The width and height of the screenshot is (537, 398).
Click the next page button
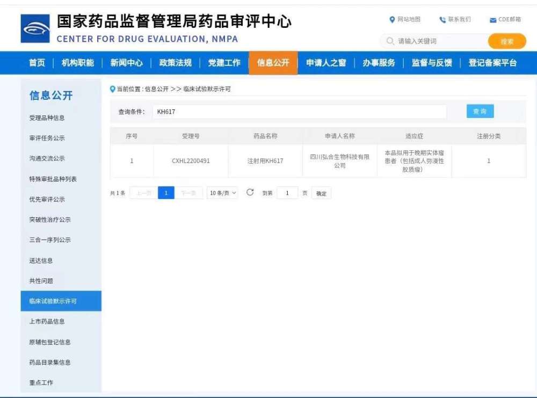tap(188, 193)
